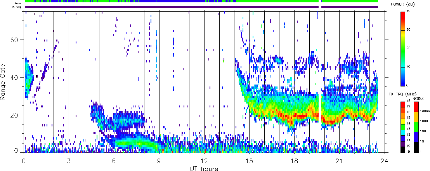Image resolution: width=430 pixels, height=171 pixels.
Task: Click the red top of the POWER color bar
Action: click(403, 15)
